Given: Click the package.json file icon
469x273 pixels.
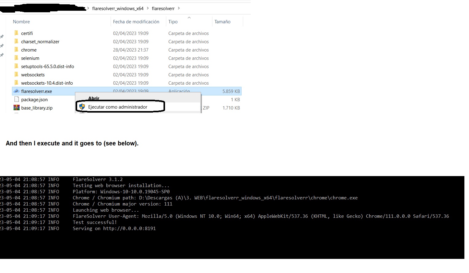Looking at the screenshot, I should pos(17,99).
